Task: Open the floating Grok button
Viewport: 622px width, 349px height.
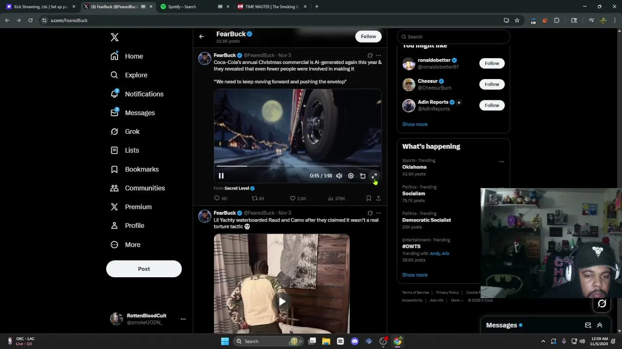Action: [602, 303]
